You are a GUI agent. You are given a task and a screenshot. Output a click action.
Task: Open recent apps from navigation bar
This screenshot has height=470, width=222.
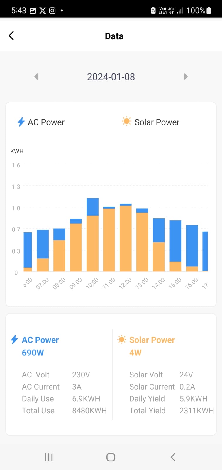click(x=49, y=457)
